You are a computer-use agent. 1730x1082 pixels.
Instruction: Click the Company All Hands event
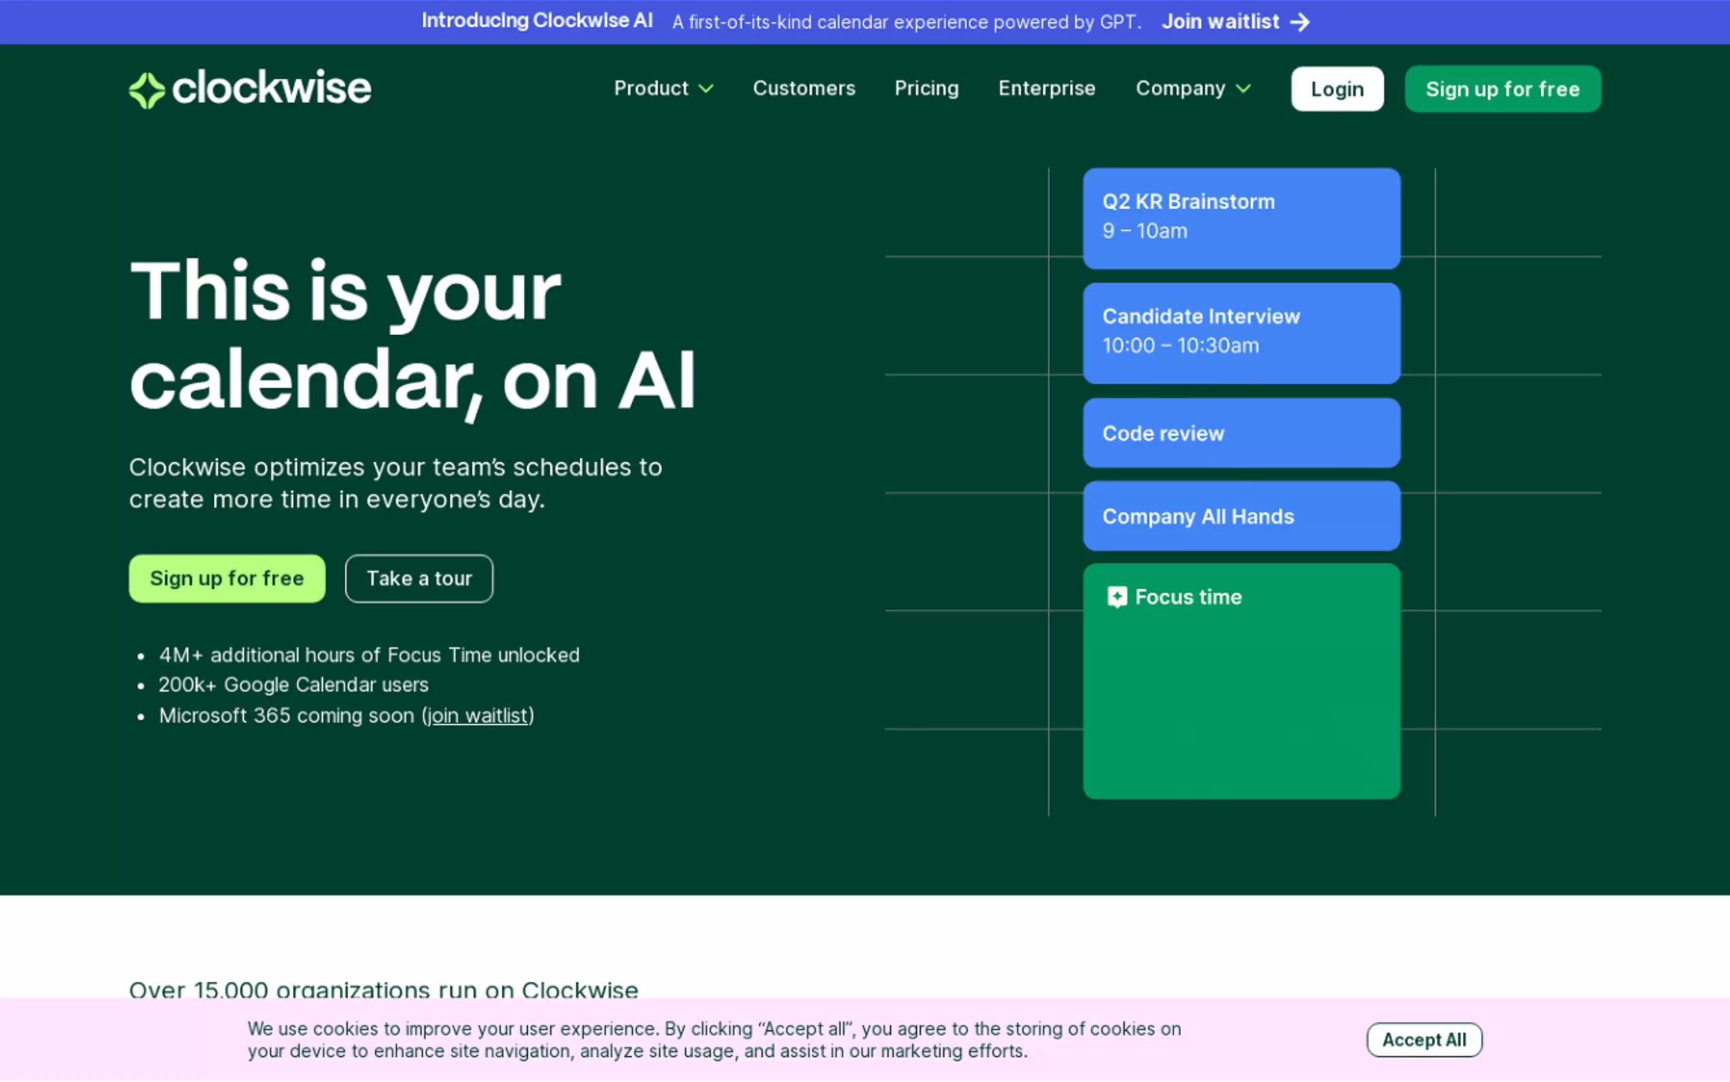pyautogui.click(x=1241, y=516)
